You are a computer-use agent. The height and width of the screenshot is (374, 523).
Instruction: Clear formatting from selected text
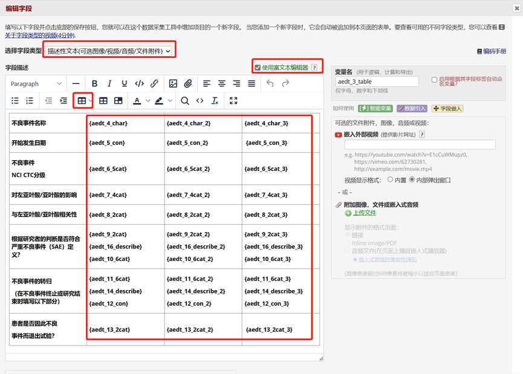click(x=215, y=101)
